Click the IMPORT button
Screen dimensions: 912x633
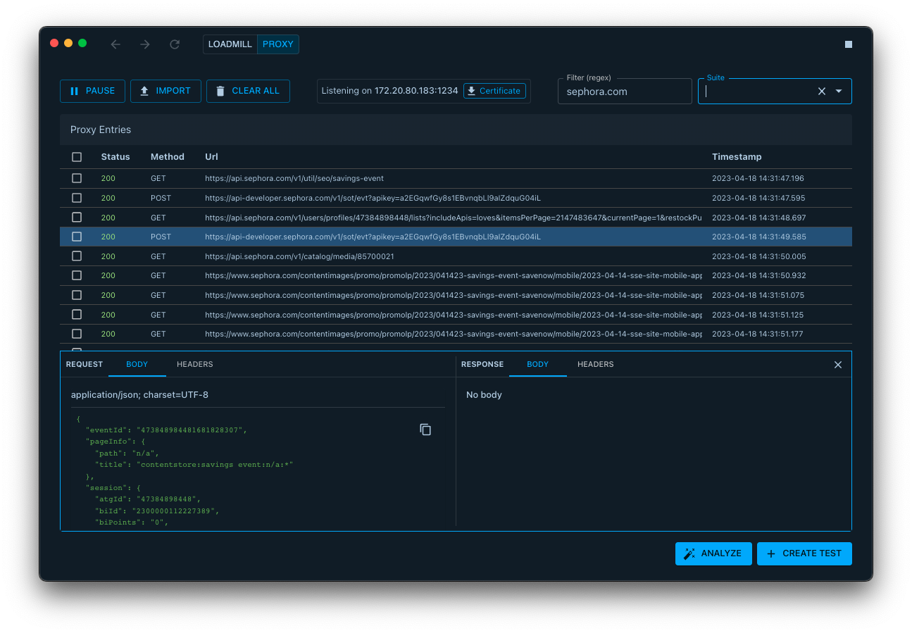coord(165,91)
